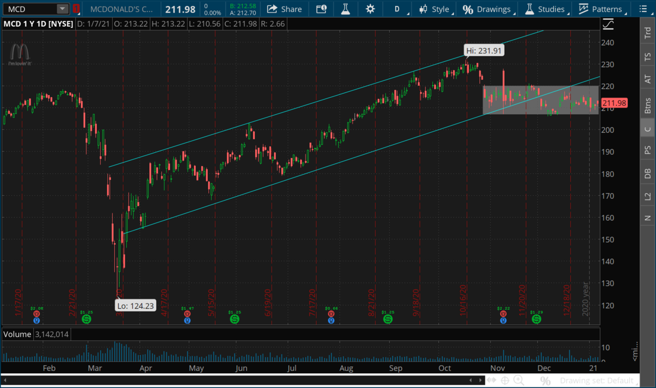Click the Hi: 231.91 price bubble

[484, 50]
